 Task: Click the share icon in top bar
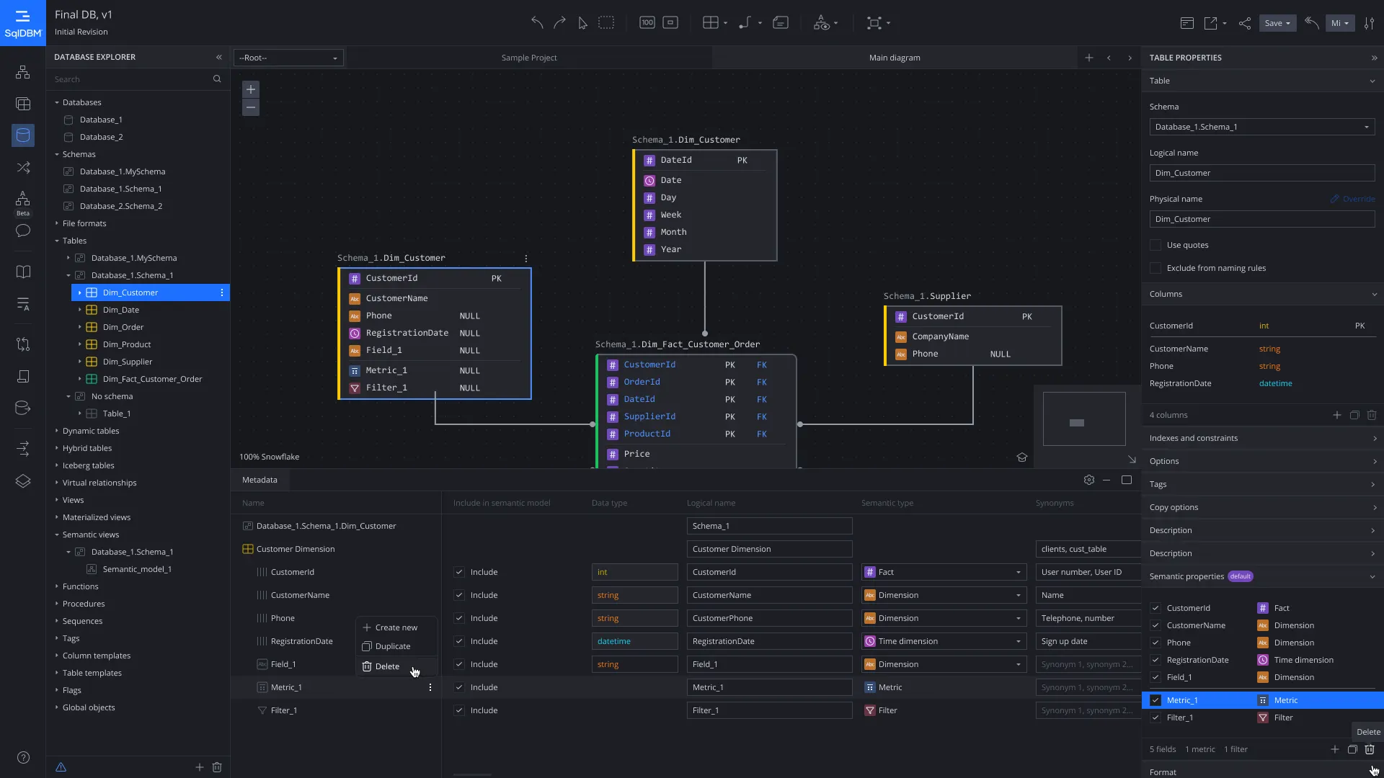coord(1245,23)
